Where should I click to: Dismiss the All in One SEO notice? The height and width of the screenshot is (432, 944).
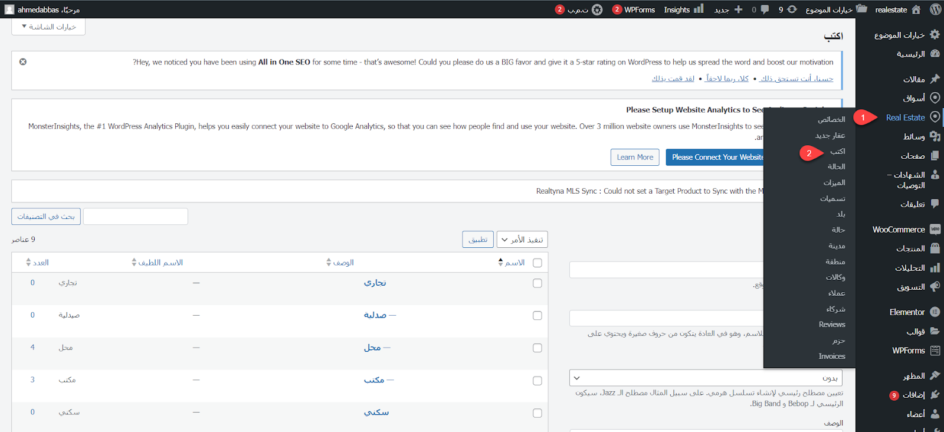tap(23, 62)
